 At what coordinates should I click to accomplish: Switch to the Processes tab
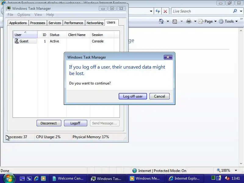coord(38,23)
